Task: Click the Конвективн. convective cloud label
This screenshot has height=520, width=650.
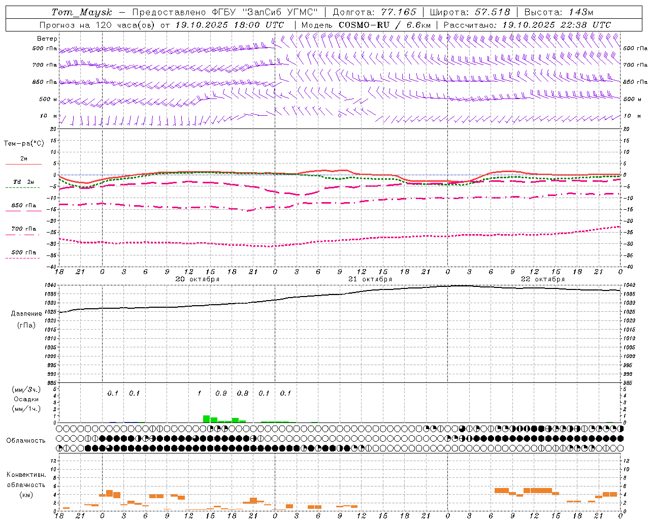Action: click(x=26, y=475)
